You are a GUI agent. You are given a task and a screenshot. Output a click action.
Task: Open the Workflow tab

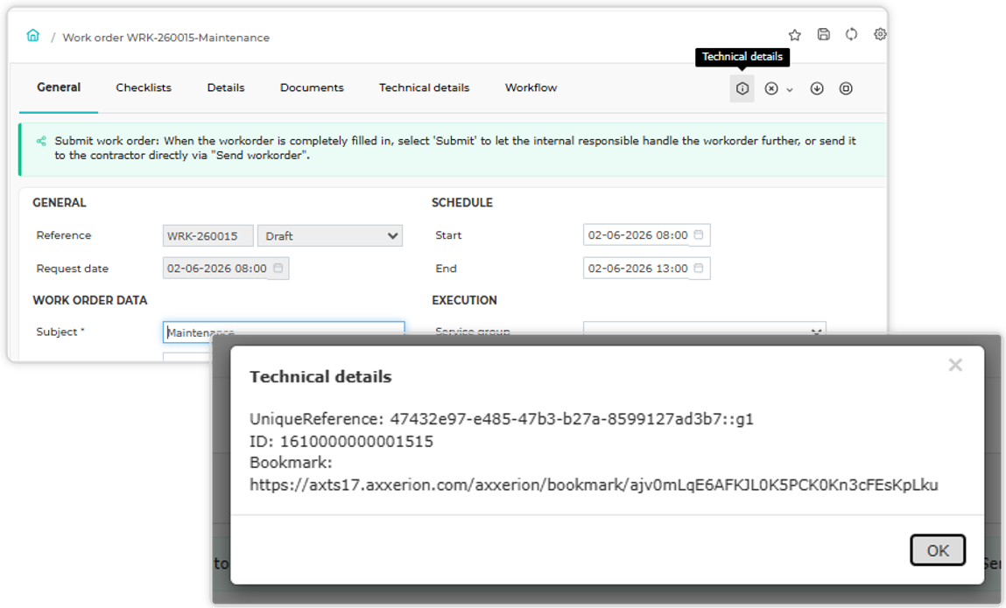pyautogui.click(x=531, y=87)
